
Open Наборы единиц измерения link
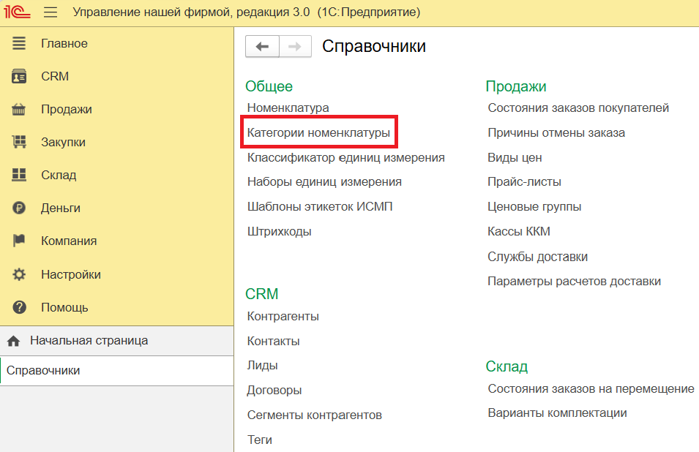pyautogui.click(x=324, y=181)
